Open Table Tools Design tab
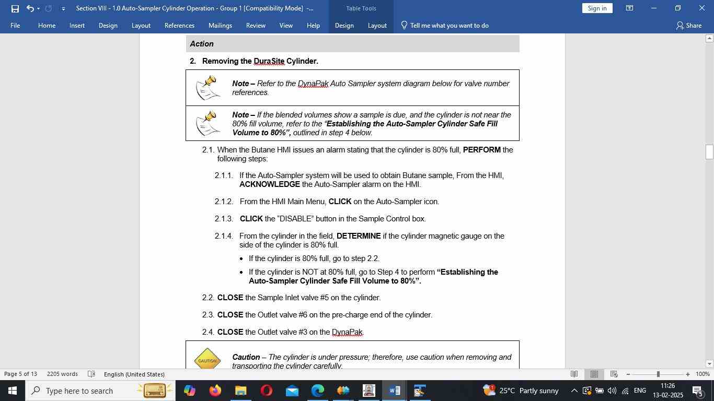 [344, 25]
